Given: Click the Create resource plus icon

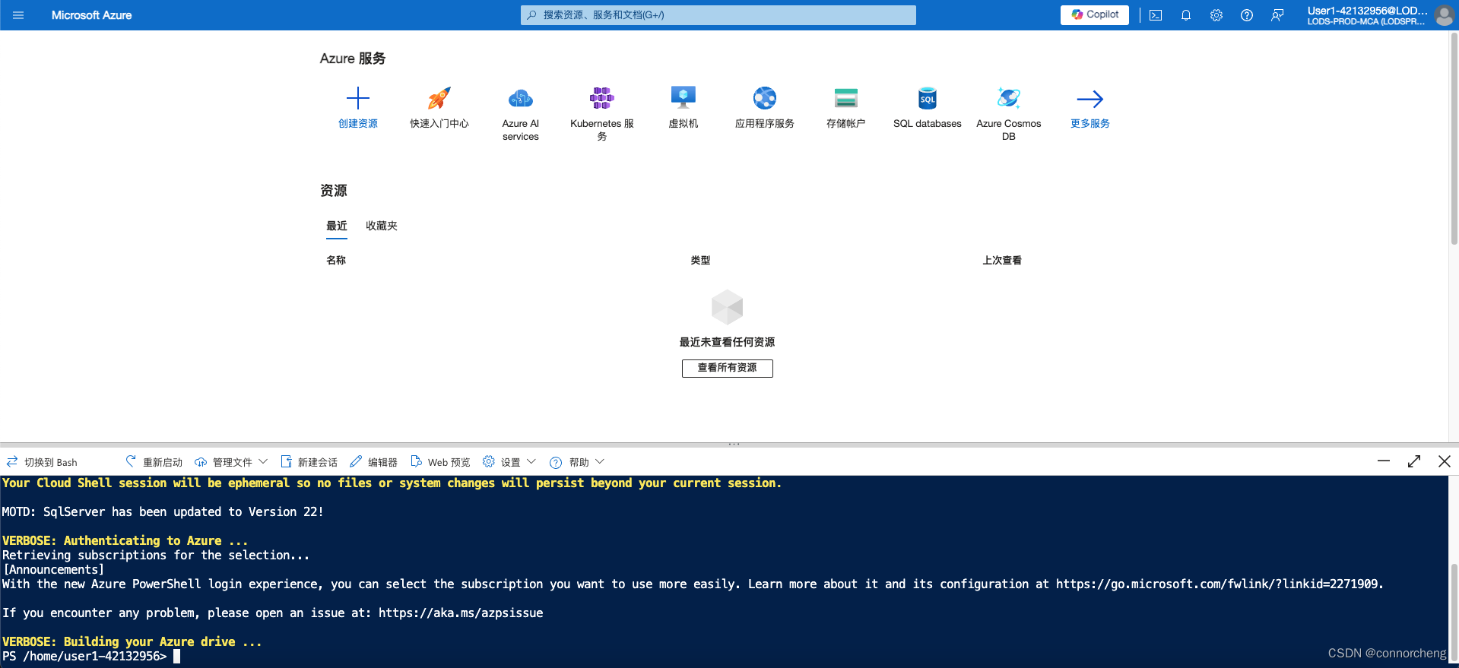Looking at the screenshot, I should pyautogui.click(x=357, y=98).
